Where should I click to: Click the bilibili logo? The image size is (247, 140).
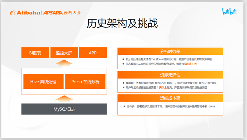click(x=229, y=11)
